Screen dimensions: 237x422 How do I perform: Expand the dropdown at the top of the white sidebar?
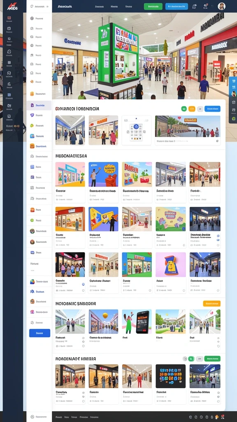pos(39,6)
